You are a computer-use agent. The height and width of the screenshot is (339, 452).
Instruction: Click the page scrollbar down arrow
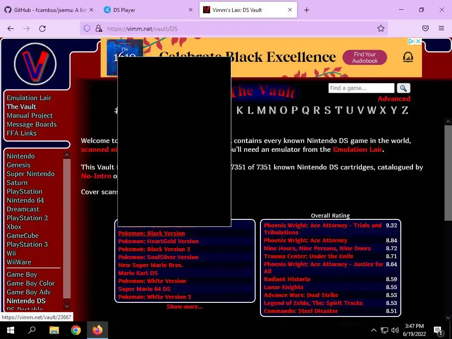(448, 317)
